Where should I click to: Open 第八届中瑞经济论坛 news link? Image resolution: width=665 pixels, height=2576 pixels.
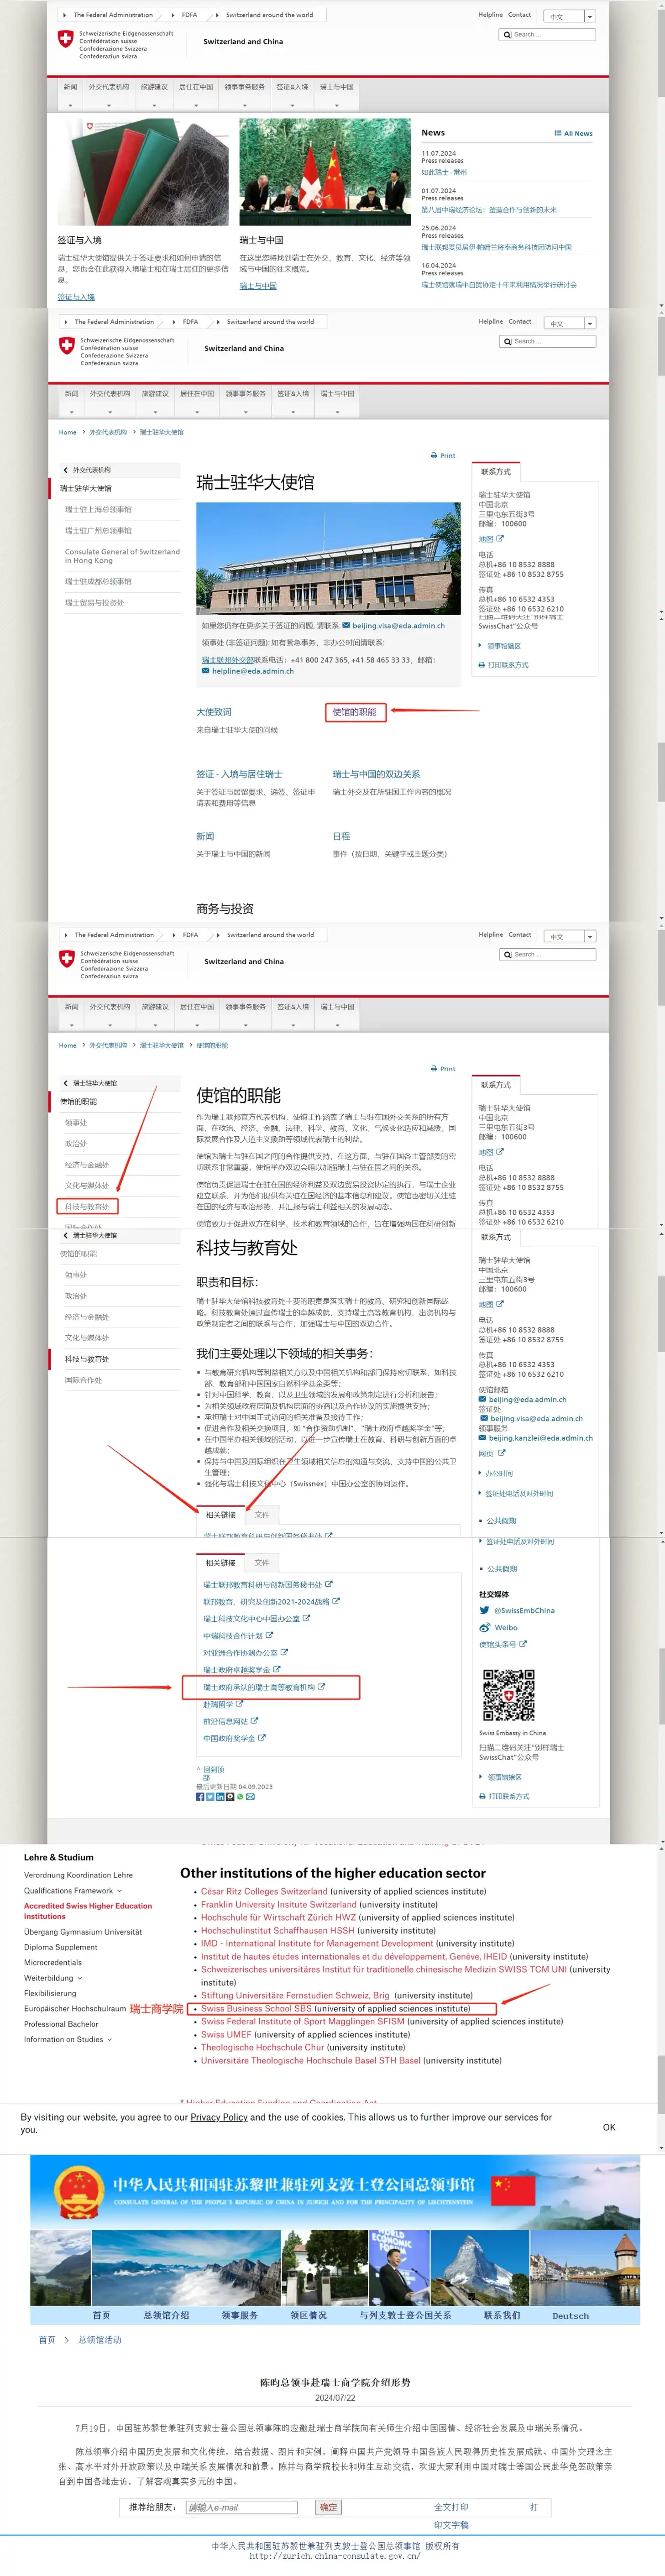489,210
